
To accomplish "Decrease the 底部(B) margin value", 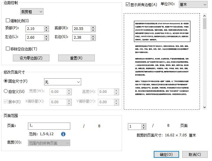I will pyautogui.click(x=93, y=30).
